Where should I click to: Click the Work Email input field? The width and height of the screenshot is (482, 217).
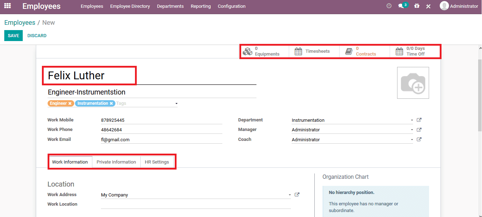[x=161, y=140]
